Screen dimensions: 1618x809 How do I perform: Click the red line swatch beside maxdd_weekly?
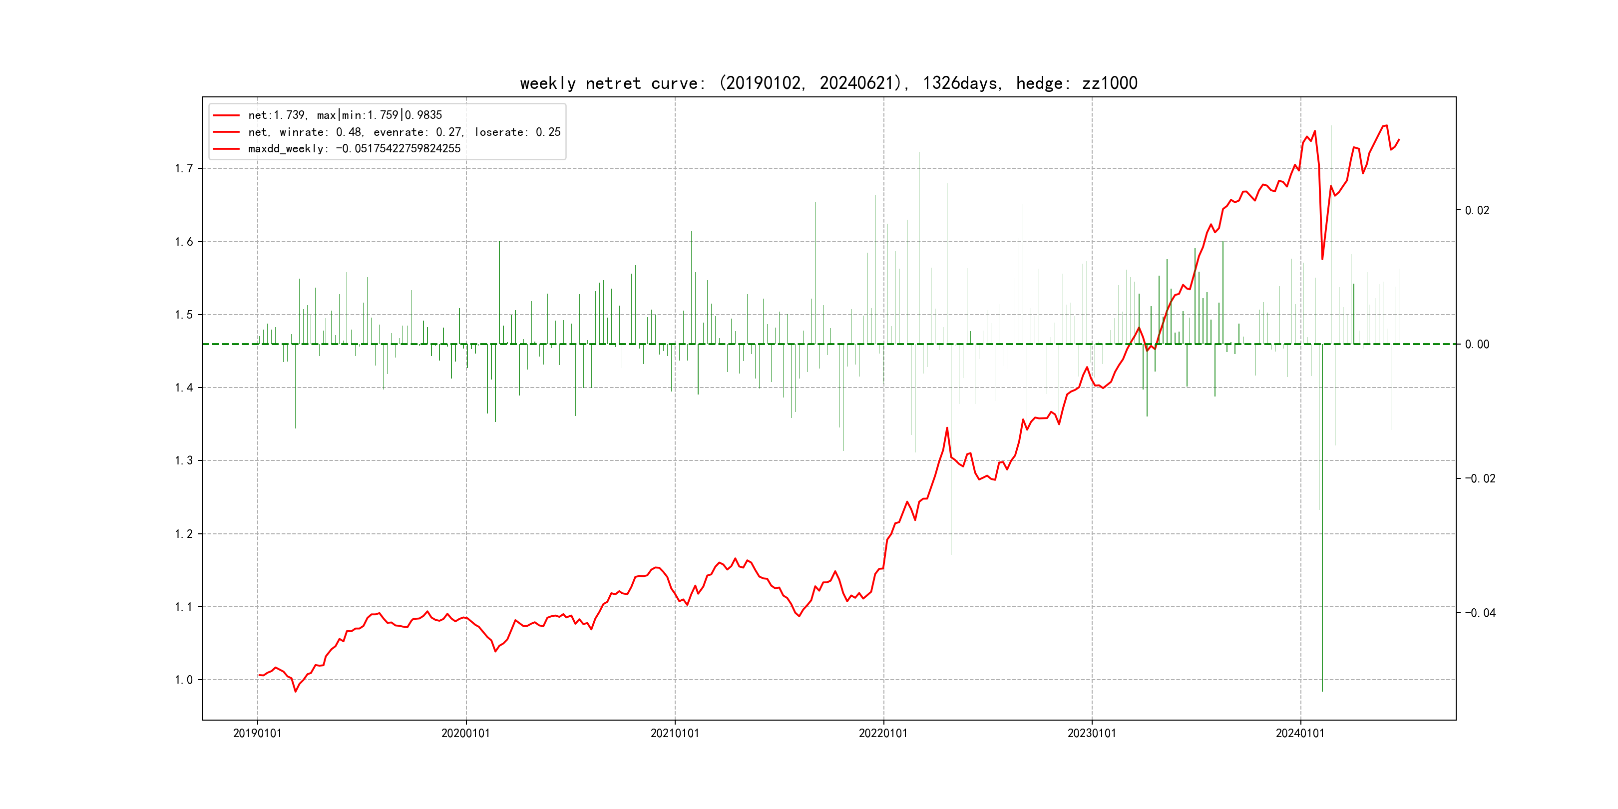226,149
